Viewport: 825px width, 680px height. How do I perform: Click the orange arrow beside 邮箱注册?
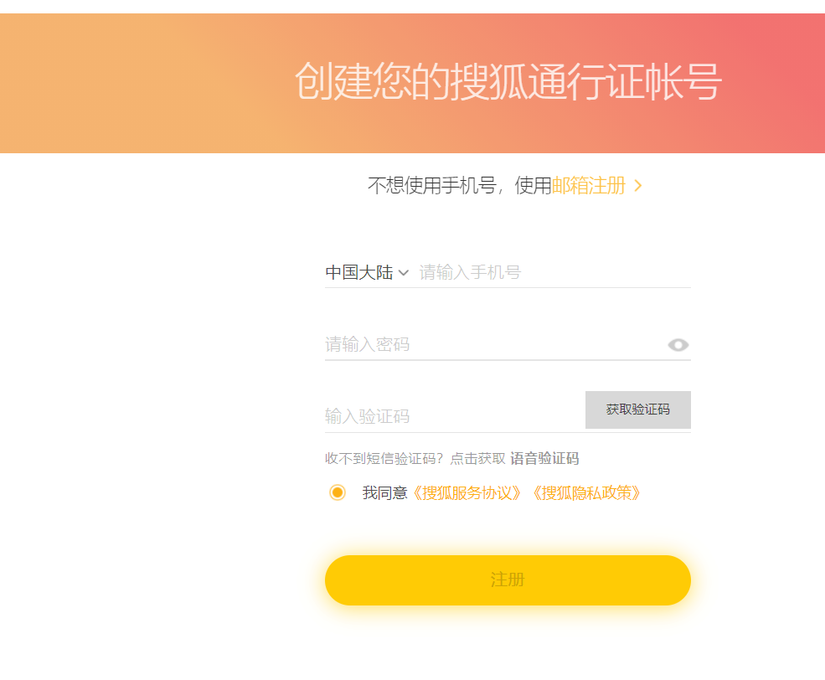pos(638,185)
